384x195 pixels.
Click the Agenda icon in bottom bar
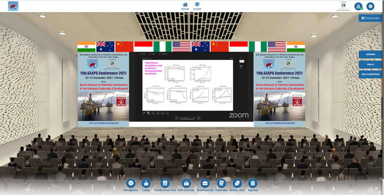[253, 183]
